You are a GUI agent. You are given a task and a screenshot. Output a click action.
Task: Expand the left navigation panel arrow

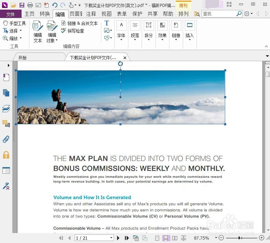9,66
